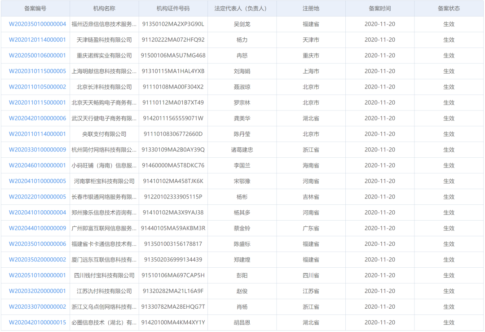Viewport: 485px width, 332px height.
Task: Select legal representative 蔡金铃
Action: coord(242,228)
